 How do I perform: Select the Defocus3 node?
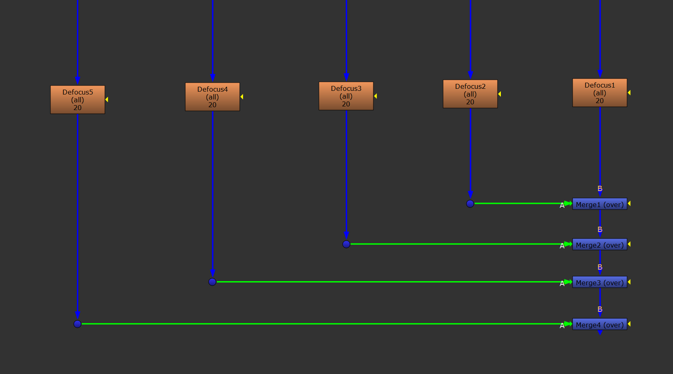pyautogui.click(x=346, y=96)
